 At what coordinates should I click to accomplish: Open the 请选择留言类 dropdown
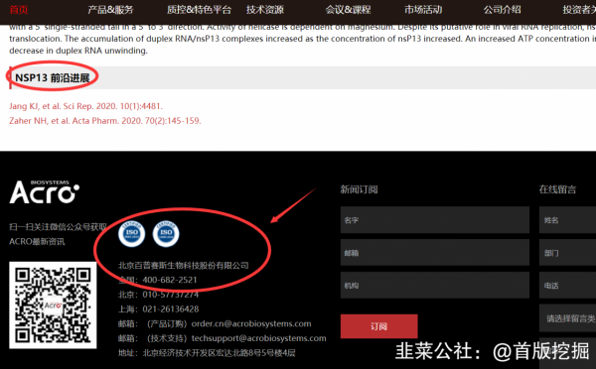click(567, 318)
